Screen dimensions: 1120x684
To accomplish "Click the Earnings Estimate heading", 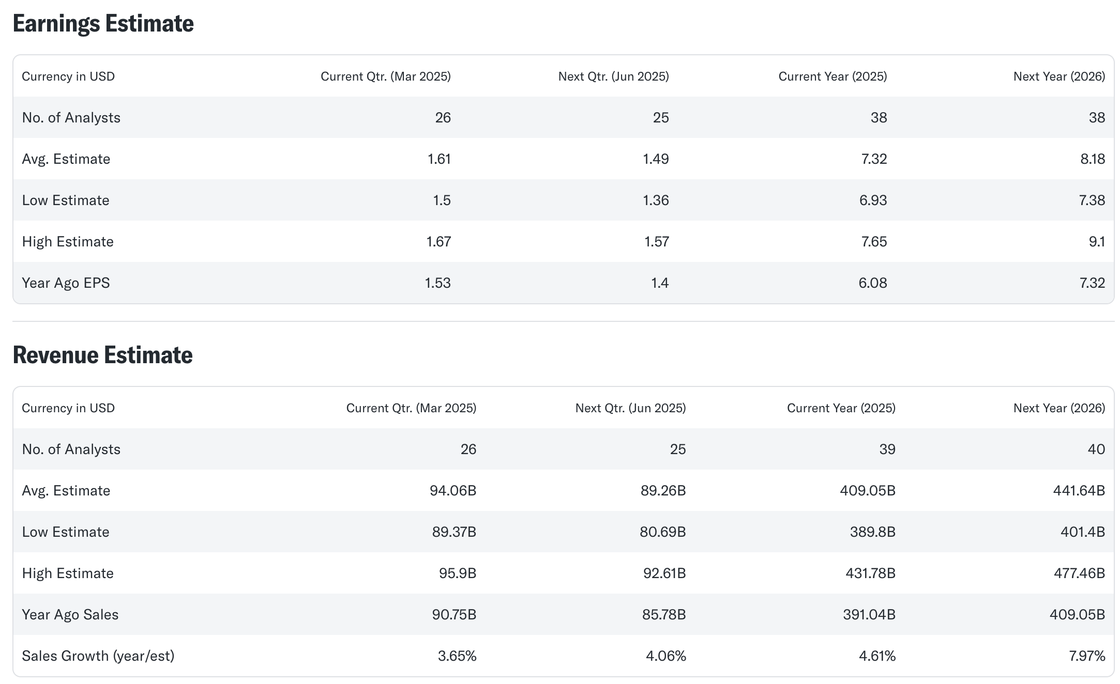I will [103, 24].
